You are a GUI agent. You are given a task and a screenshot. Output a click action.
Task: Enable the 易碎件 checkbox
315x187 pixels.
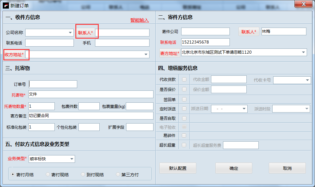[184, 135]
